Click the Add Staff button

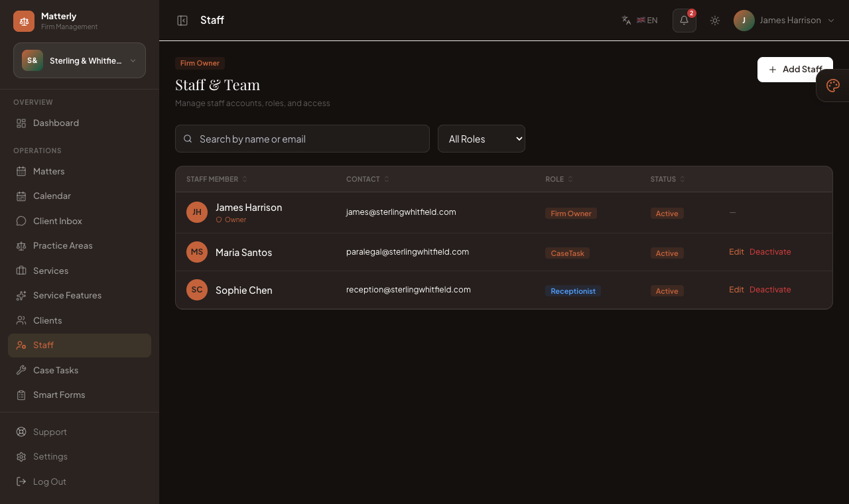[x=795, y=70]
